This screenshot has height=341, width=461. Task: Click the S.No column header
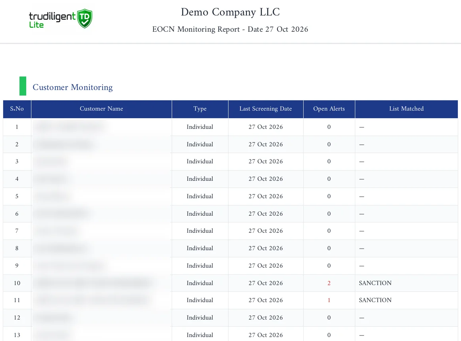(x=17, y=109)
